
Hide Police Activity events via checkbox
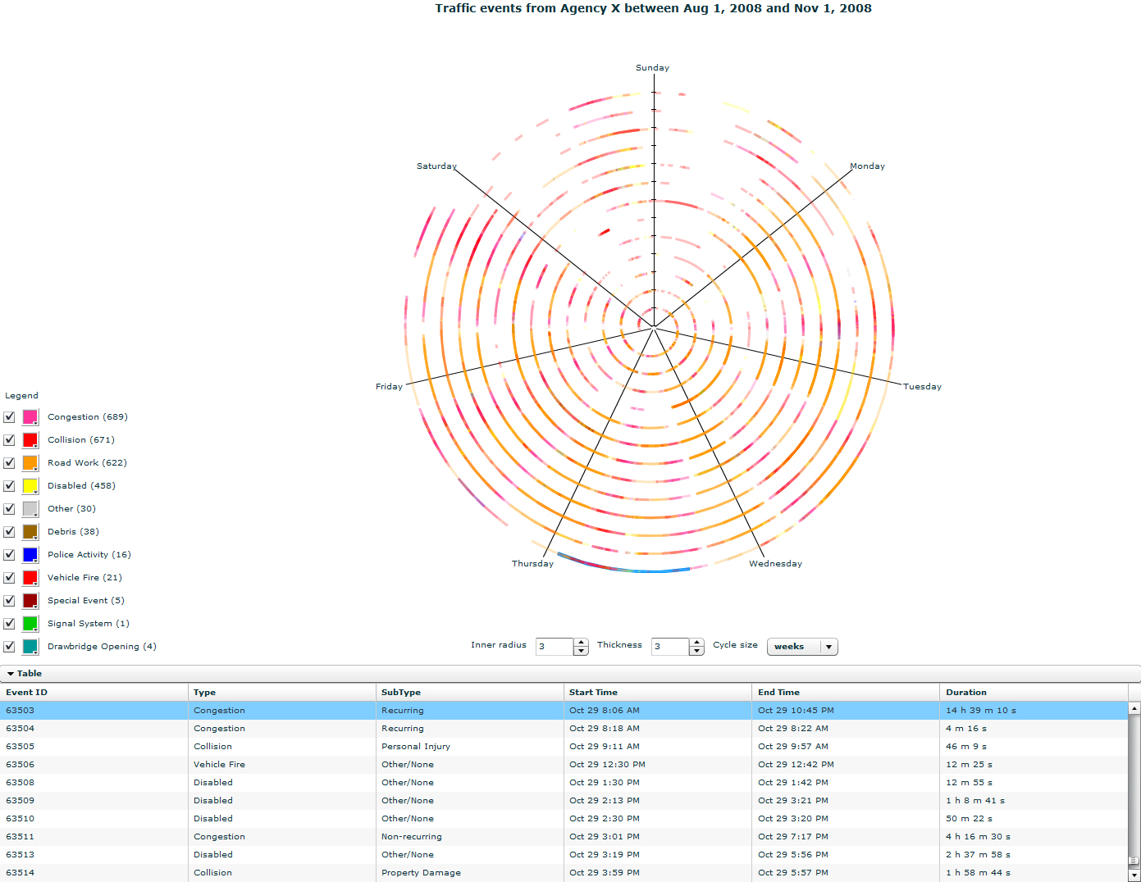[x=9, y=555]
